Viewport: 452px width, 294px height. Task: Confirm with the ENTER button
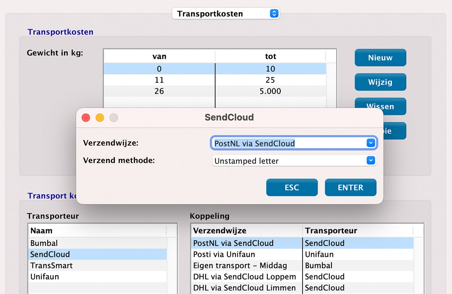click(x=351, y=188)
